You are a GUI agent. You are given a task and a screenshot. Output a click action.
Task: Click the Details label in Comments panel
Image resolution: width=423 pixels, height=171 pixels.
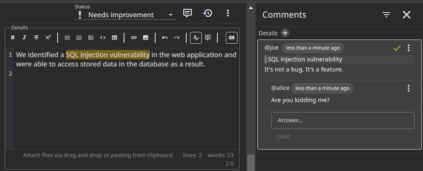[x=268, y=33]
